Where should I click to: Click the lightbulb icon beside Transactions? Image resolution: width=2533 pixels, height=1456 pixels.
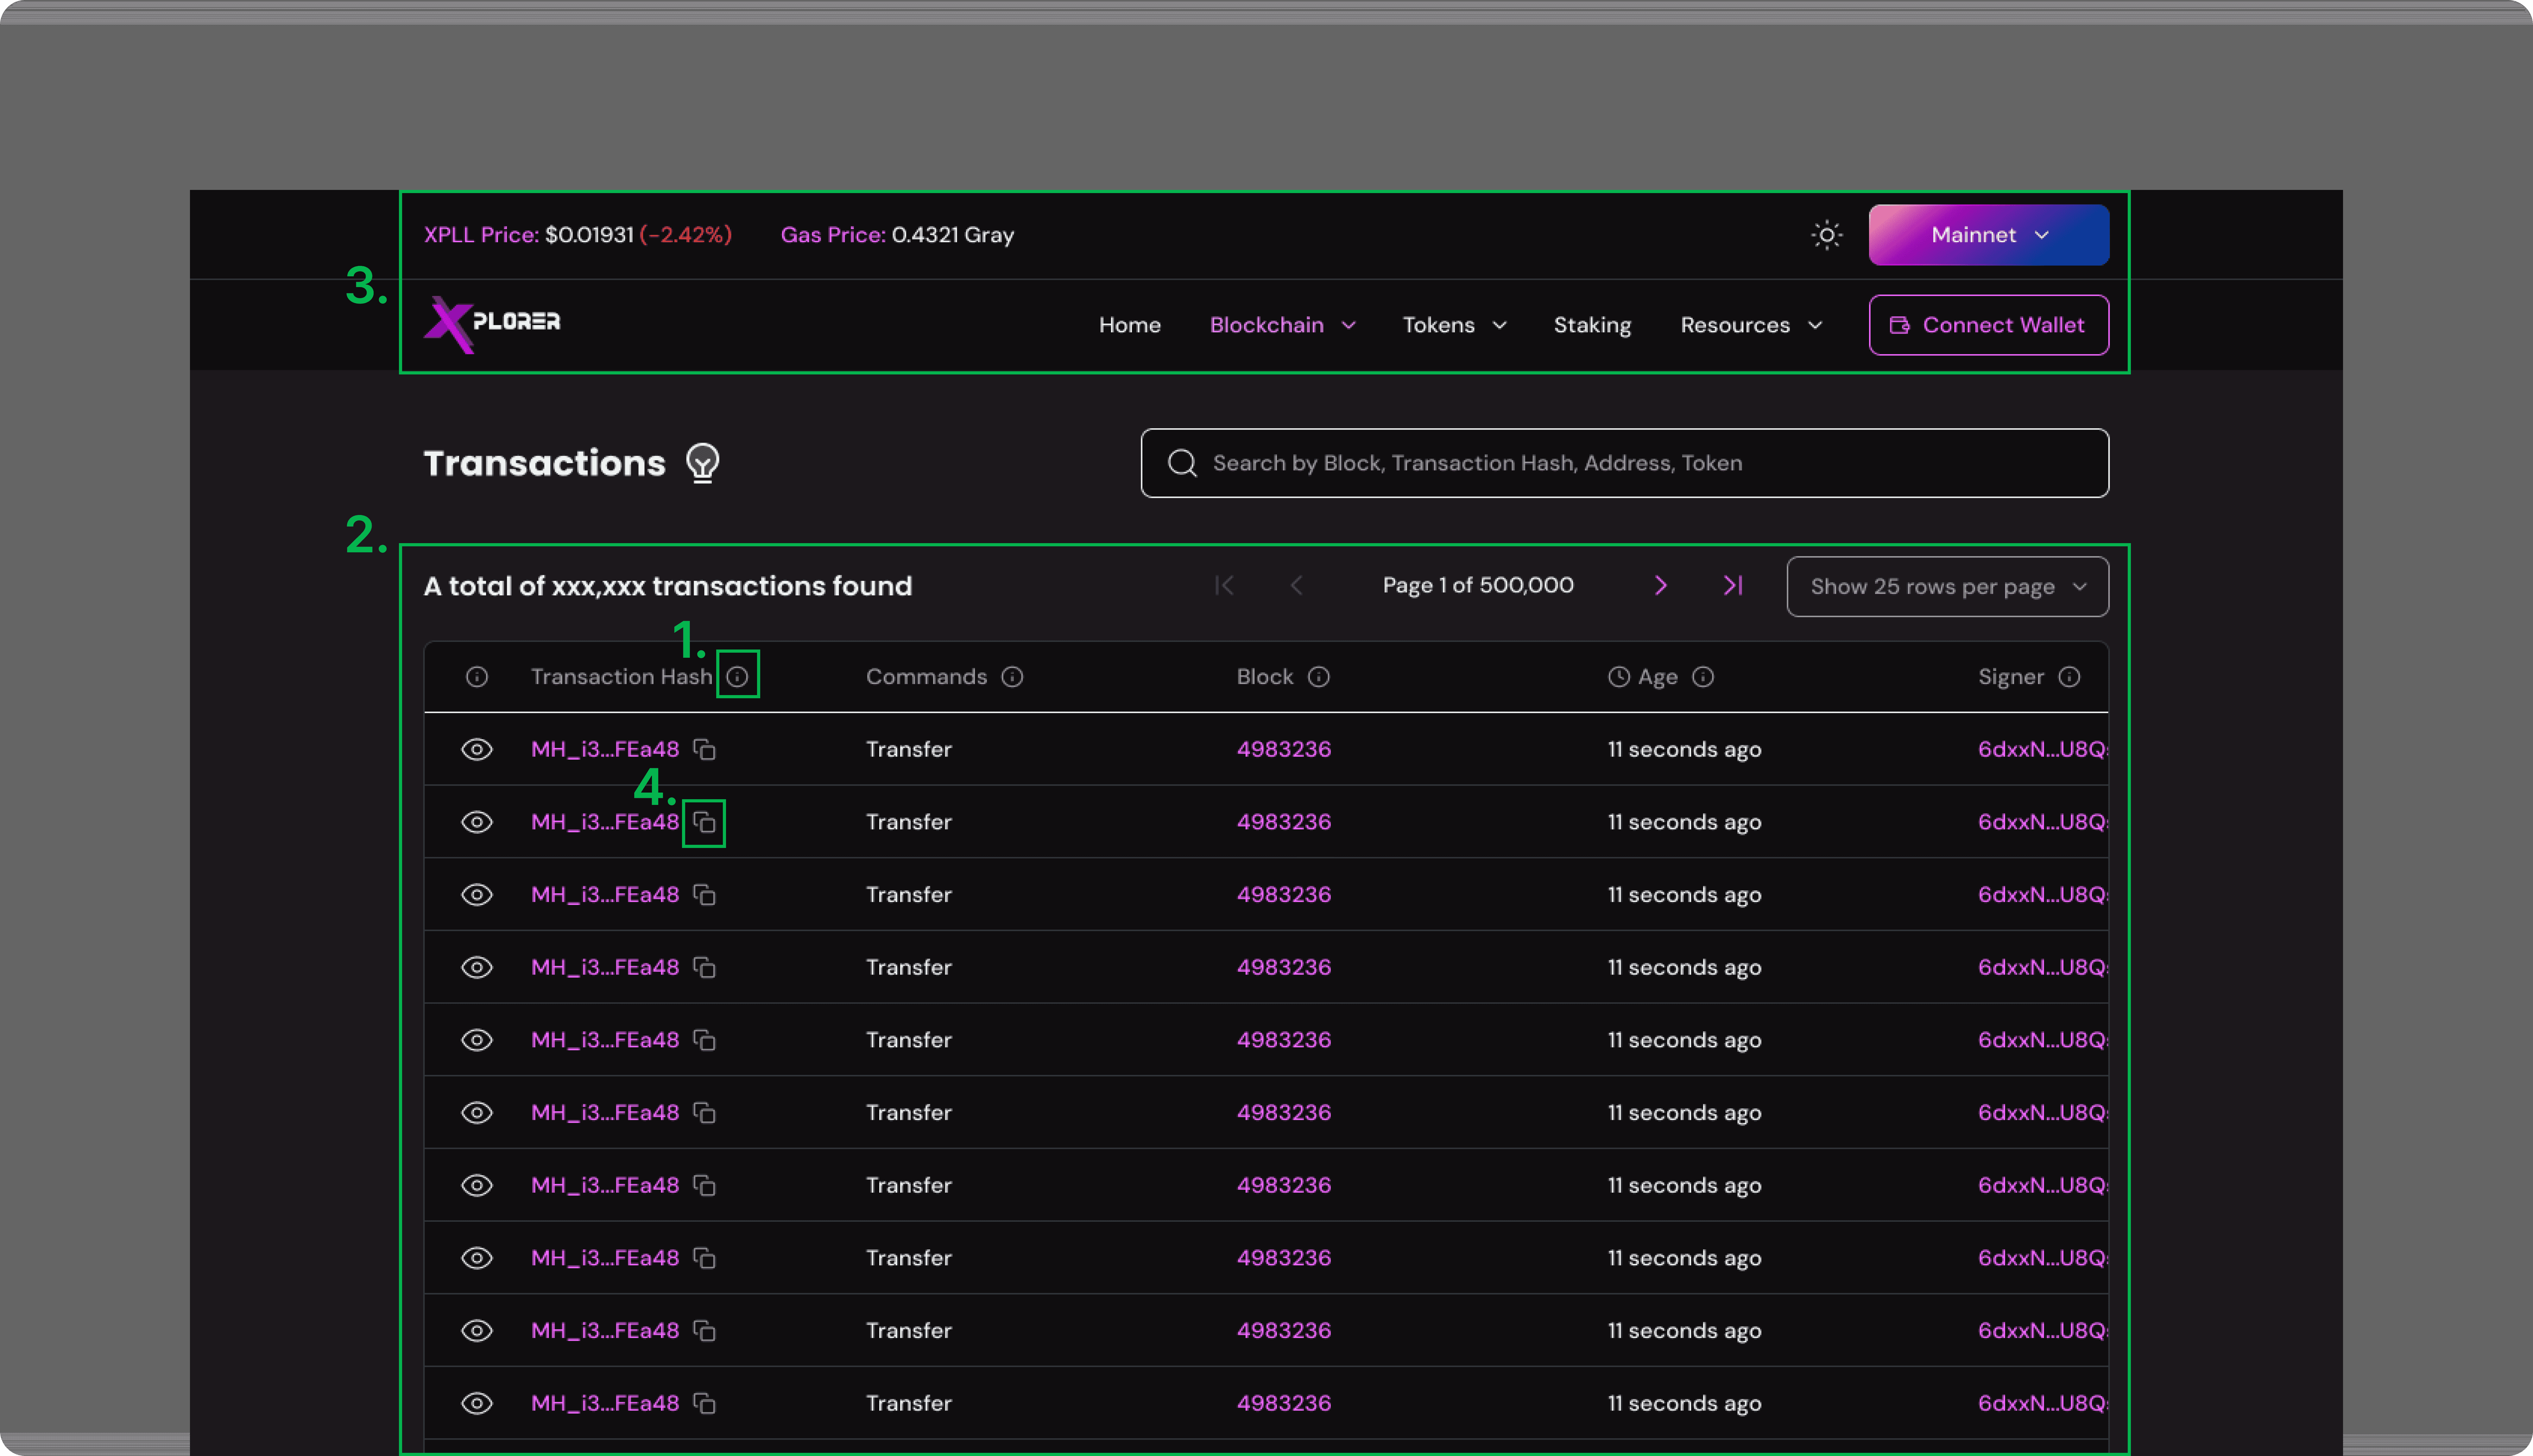pos(703,463)
